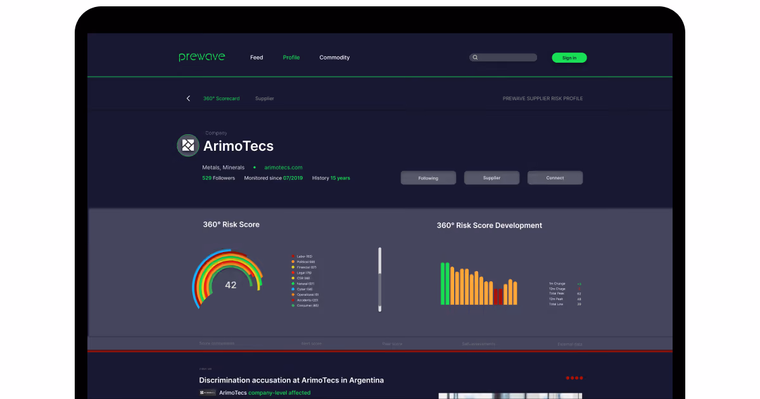Open the Peer score tab
This screenshot has width=760, height=399.
pos(392,343)
